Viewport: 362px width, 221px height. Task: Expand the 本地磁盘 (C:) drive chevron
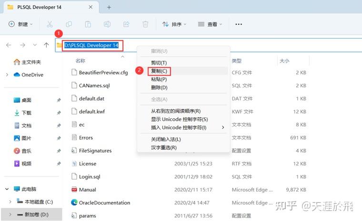coord(10,202)
